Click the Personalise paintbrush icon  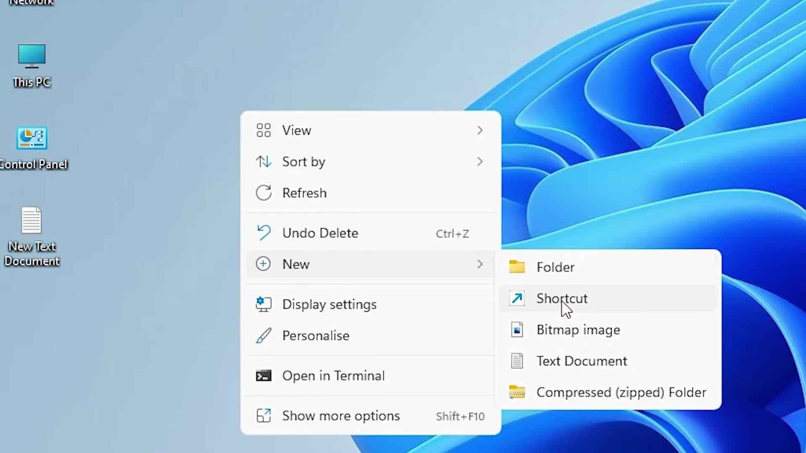click(x=264, y=335)
